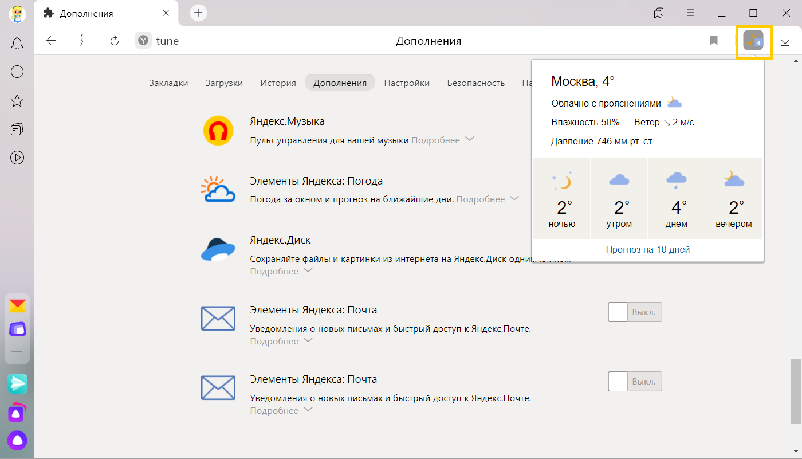Select the 'утром' forecast cell
The image size is (802, 459).
click(x=619, y=198)
